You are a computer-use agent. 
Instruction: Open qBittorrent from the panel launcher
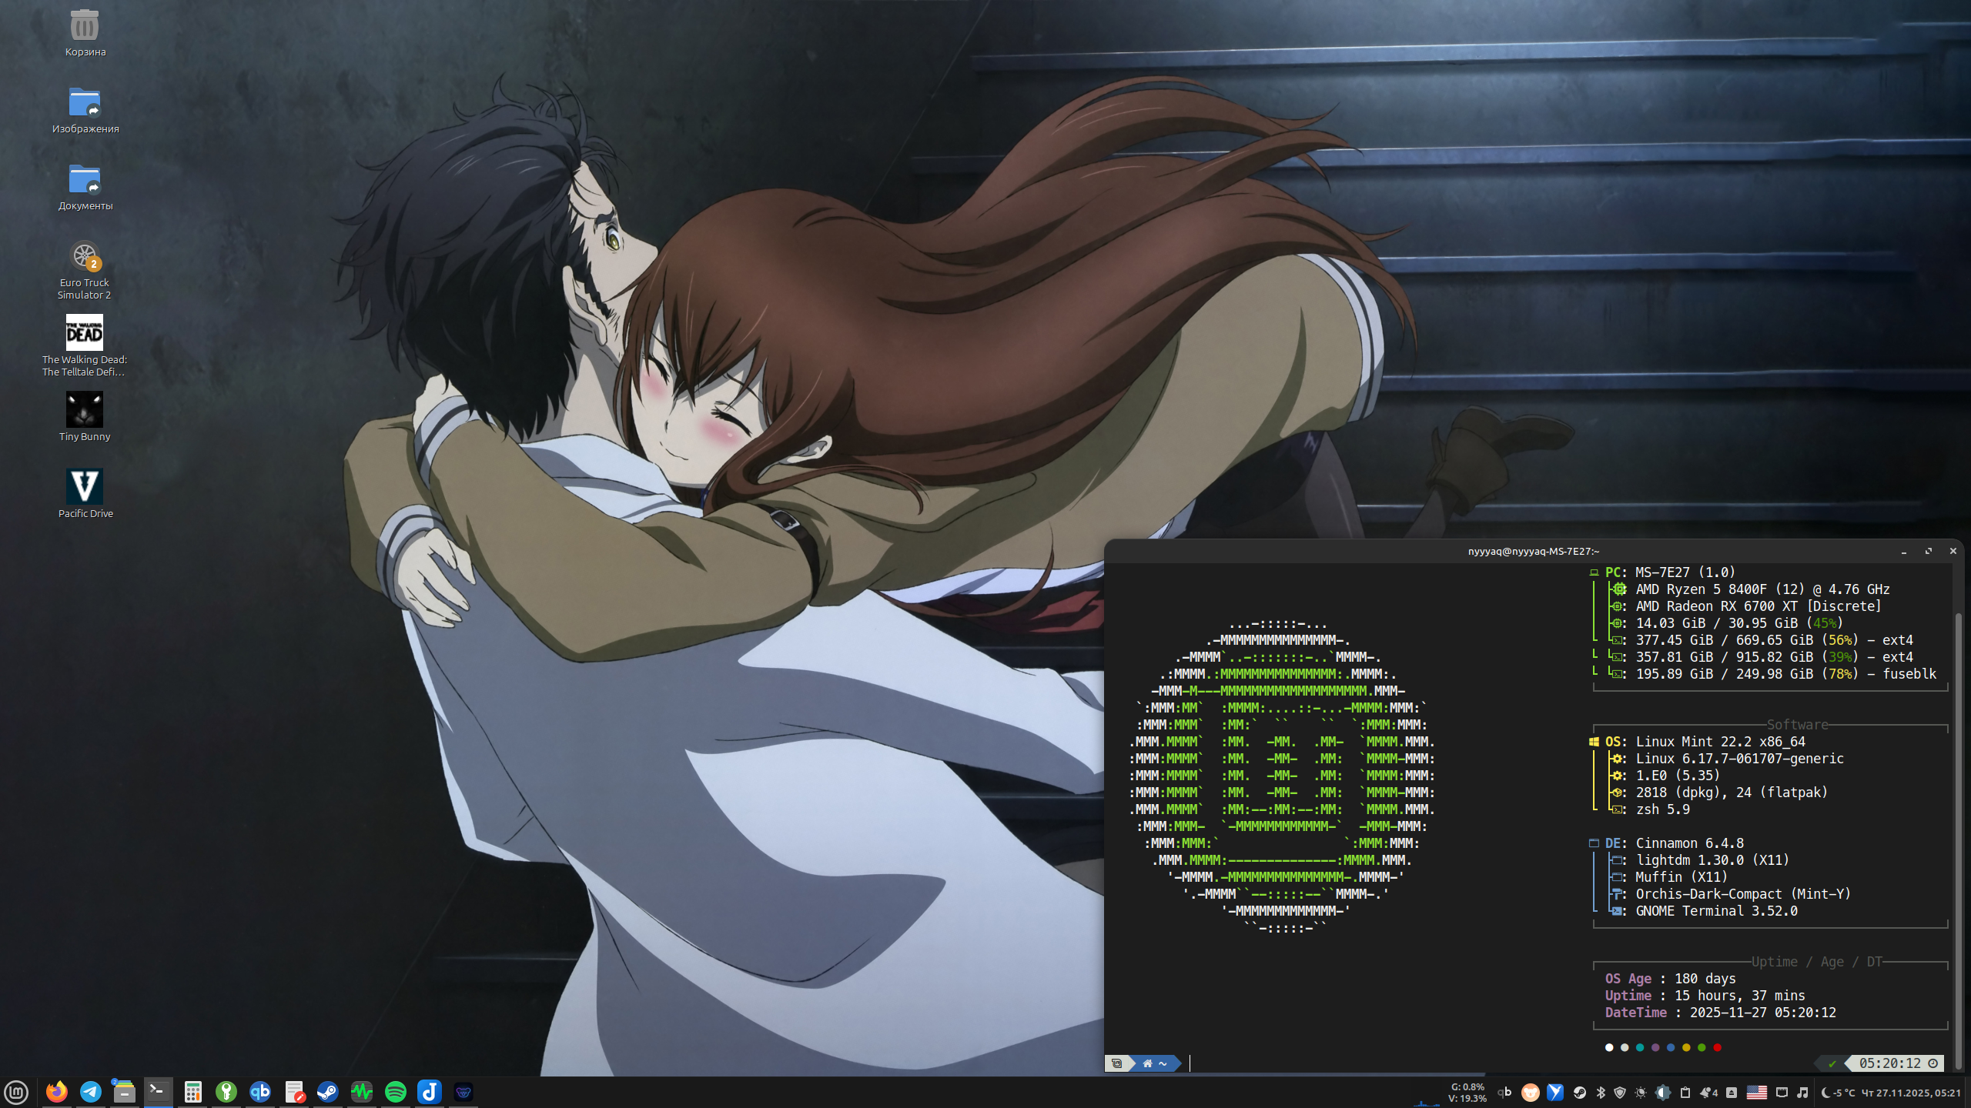coord(260,1091)
